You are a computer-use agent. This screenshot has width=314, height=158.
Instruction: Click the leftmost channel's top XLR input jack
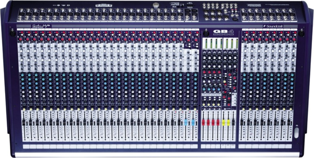(x=22, y=11)
